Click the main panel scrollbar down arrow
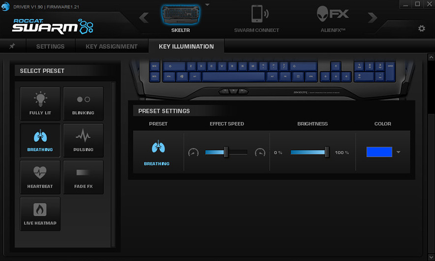Viewport: 435px width, 261px height. click(431, 257)
